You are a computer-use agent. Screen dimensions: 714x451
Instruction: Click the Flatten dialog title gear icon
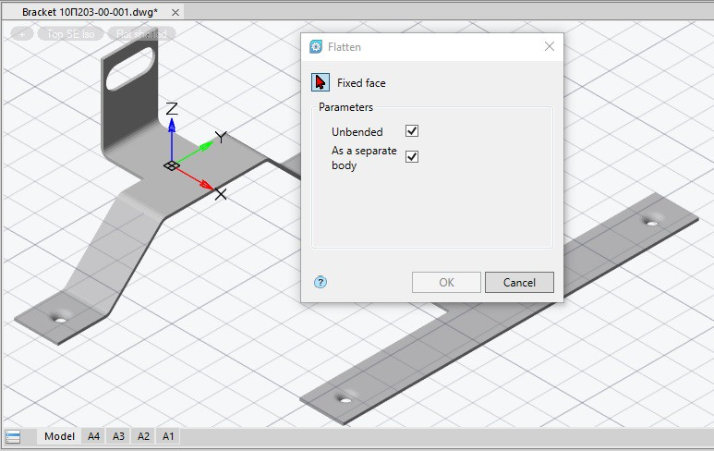click(316, 47)
